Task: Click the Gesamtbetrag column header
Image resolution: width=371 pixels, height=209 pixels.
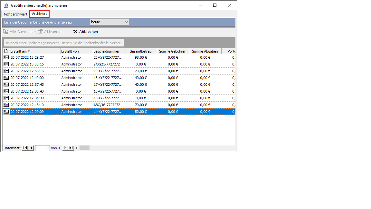Action: (x=140, y=51)
